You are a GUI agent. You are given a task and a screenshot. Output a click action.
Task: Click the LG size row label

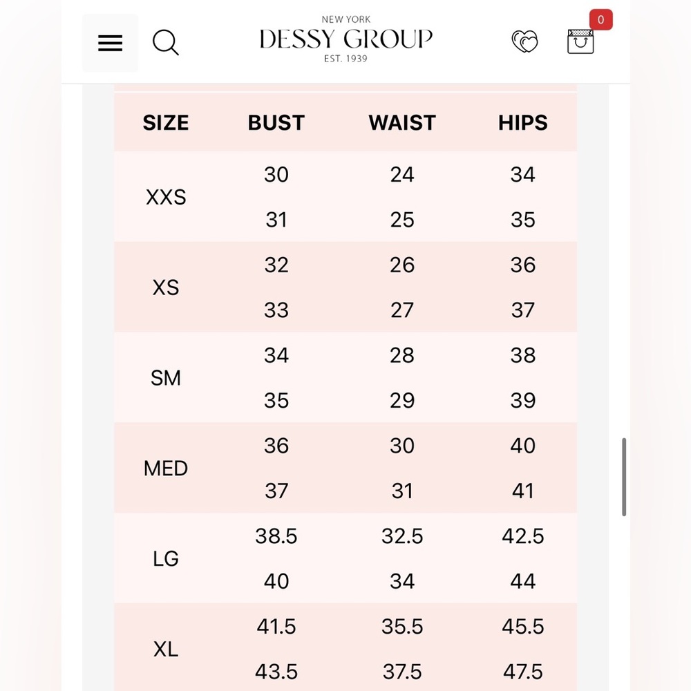(x=166, y=558)
